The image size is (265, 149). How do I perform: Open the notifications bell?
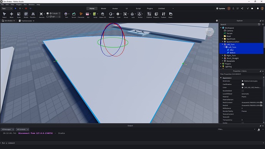coord(258,8)
